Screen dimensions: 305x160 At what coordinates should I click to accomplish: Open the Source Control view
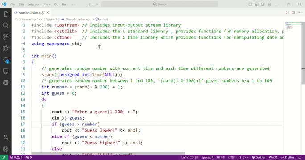tap(6, 36)
